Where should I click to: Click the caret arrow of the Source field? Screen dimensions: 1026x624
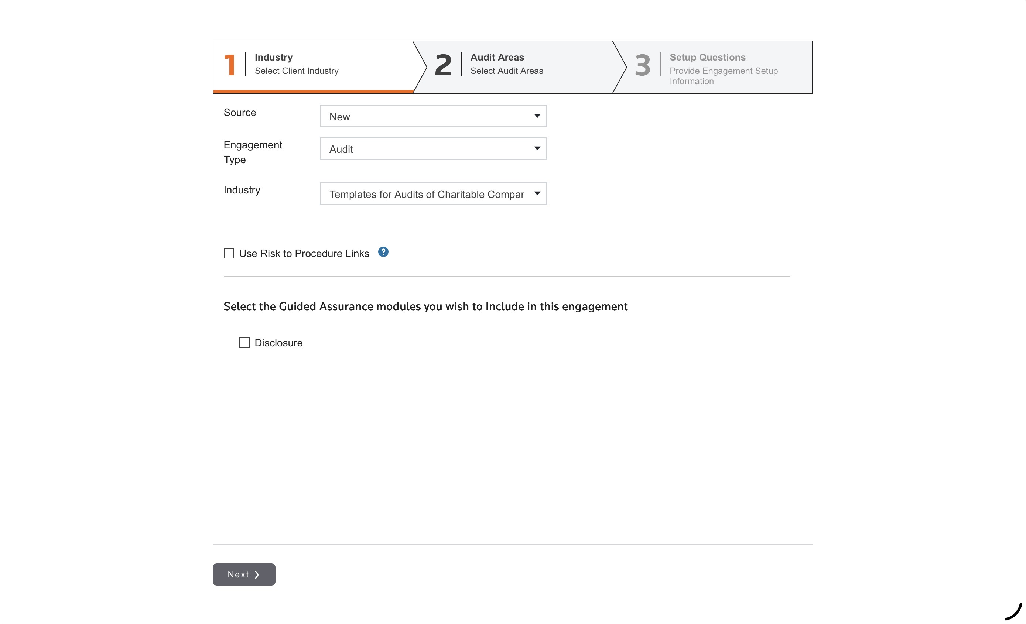(x=537, y=116)
